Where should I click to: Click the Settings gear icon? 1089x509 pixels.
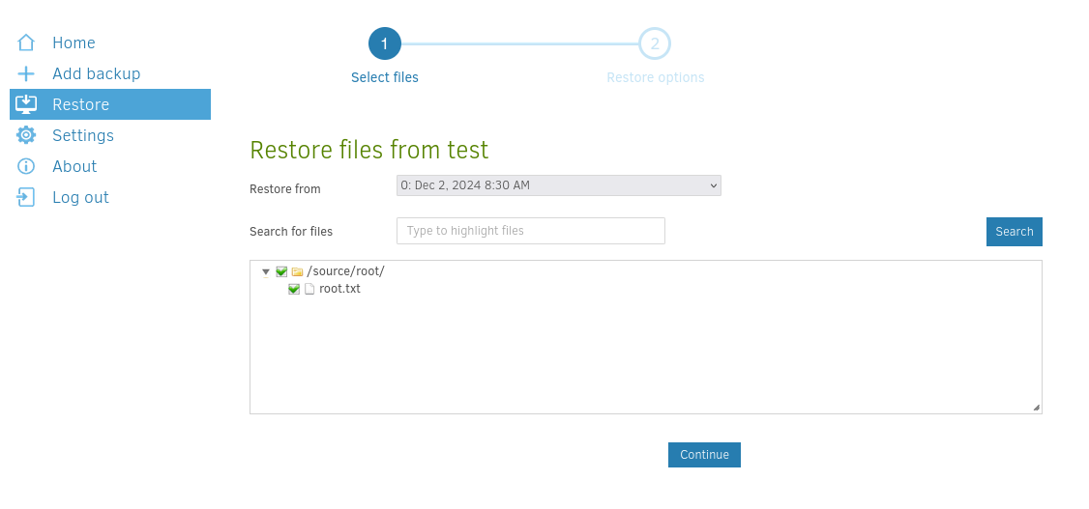pyautogui.click(x=26, y=135)
